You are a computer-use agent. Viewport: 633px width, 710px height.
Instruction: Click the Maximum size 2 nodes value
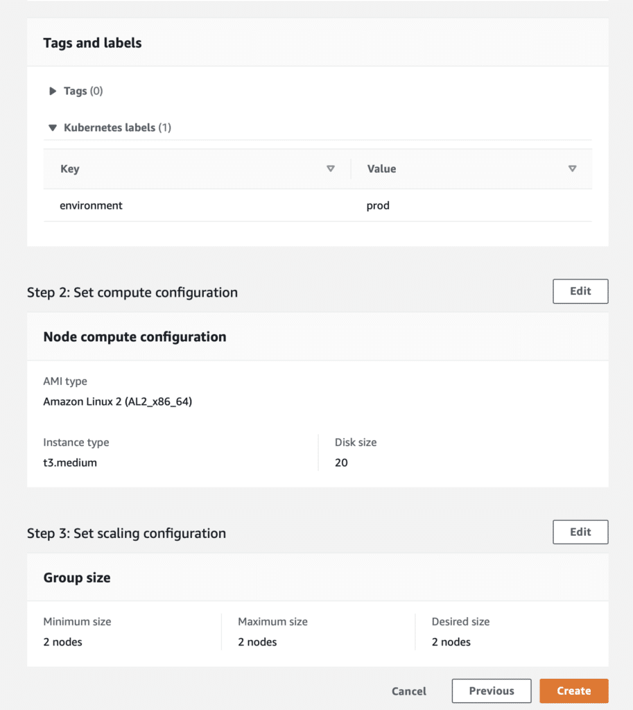tap(257, 642)
